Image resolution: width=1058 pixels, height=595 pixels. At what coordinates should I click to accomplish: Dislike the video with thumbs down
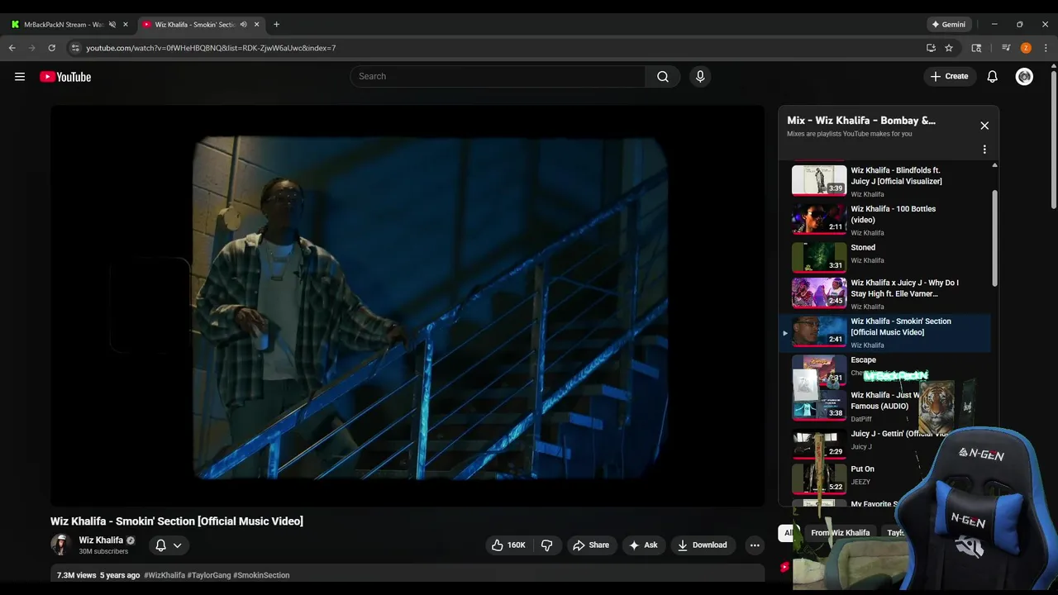(x=546, y=545)
